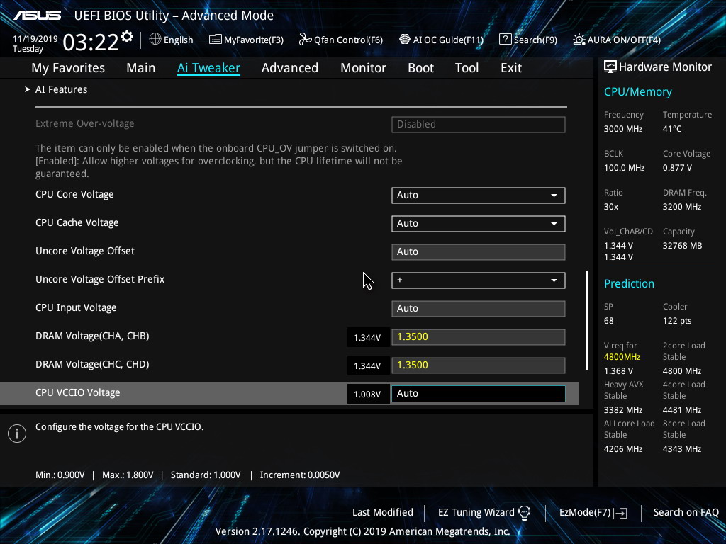Image resolution: width=726 pixels, height=544 pixels.
Task: Click the Core Voltage 0.877 V value
Action: click(677, 168)
